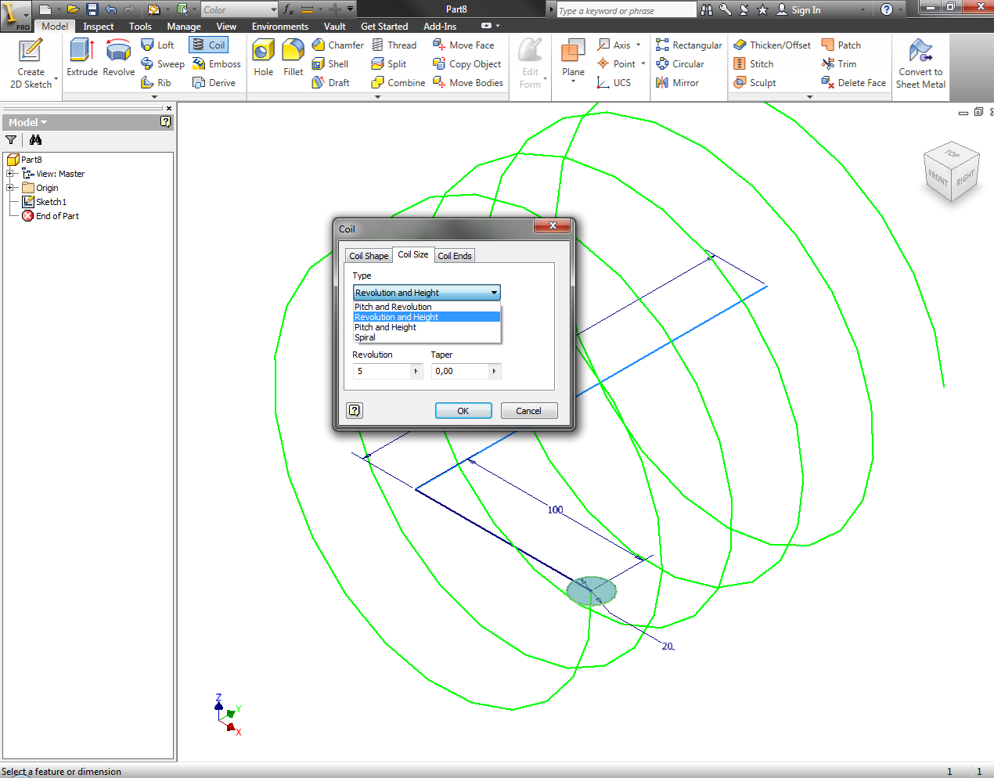
Task: Click the Fillet tool
Action: tap(293, 58)
